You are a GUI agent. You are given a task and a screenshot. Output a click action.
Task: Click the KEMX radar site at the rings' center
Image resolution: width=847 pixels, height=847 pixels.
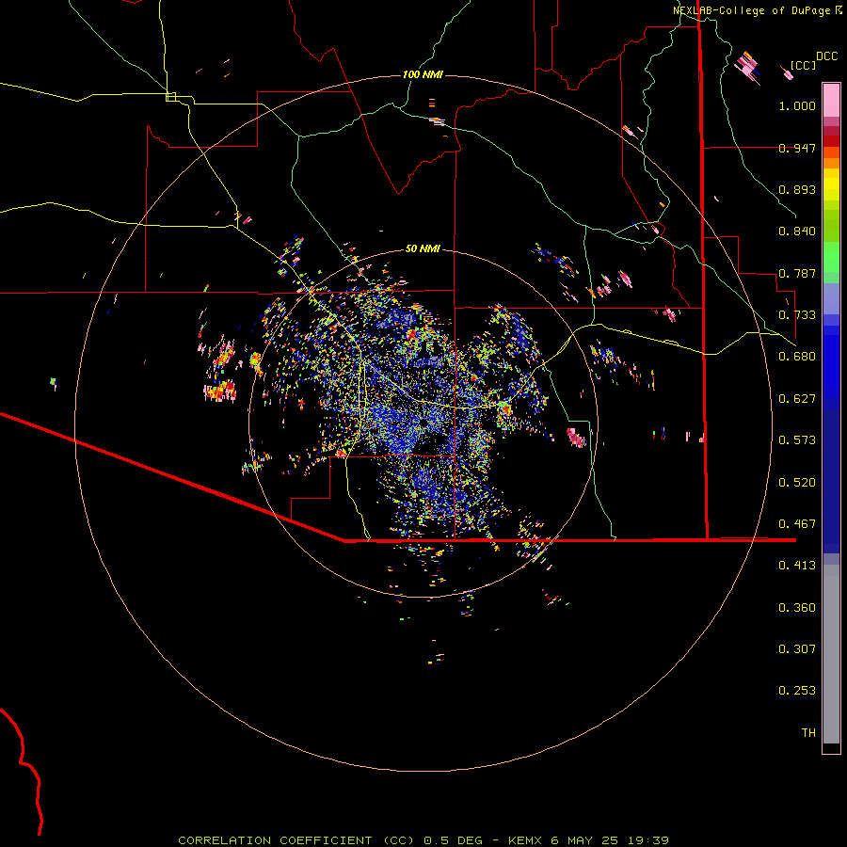point(423,423)
